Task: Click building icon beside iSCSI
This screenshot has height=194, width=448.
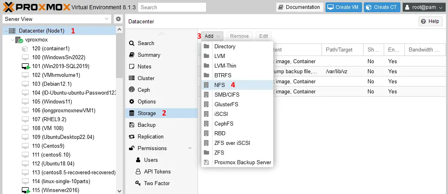Action: tap(206, 114)
